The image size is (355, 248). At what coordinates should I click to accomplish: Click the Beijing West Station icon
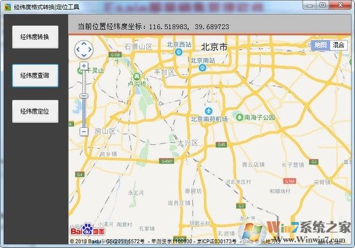[178, 51]
